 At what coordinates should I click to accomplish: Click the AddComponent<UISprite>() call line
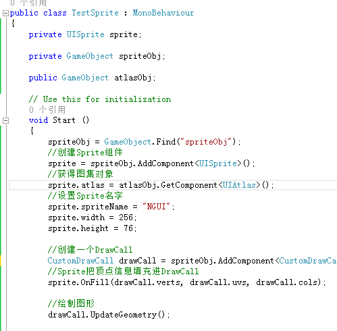point(151,163)
